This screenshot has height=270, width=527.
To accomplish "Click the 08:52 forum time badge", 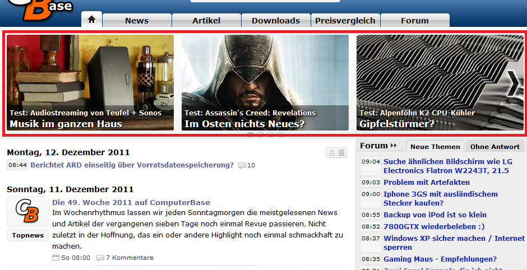I will click(371, 227).
